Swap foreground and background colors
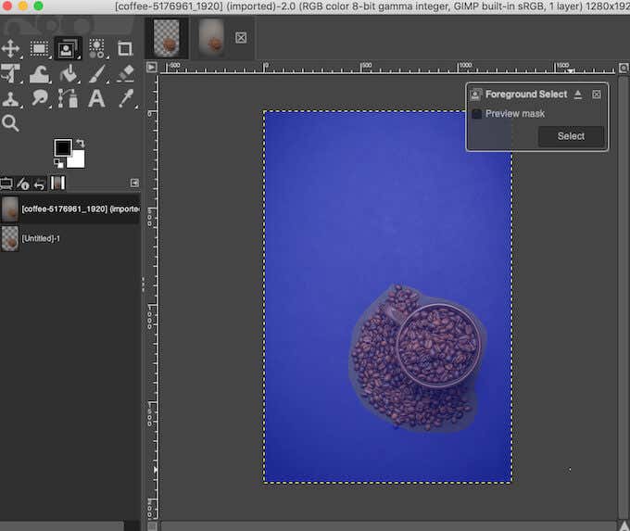Viewport: 630px width, 531px height. coord(80,144)
